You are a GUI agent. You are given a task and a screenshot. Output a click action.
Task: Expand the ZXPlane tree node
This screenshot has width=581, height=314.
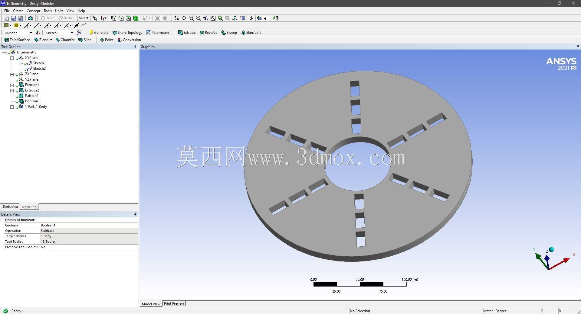click(12, 74)
